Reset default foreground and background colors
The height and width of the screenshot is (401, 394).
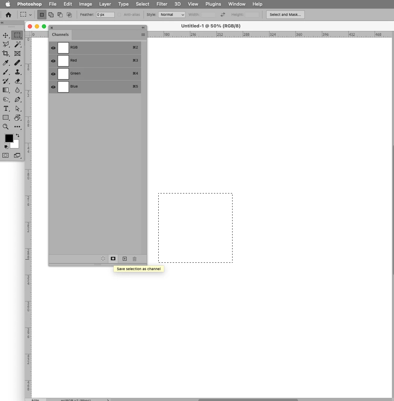click(6, 147)
